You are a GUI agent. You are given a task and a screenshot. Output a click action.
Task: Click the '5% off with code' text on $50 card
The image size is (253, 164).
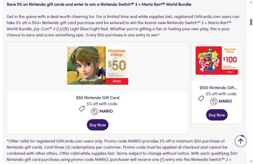tap(102, 104)
